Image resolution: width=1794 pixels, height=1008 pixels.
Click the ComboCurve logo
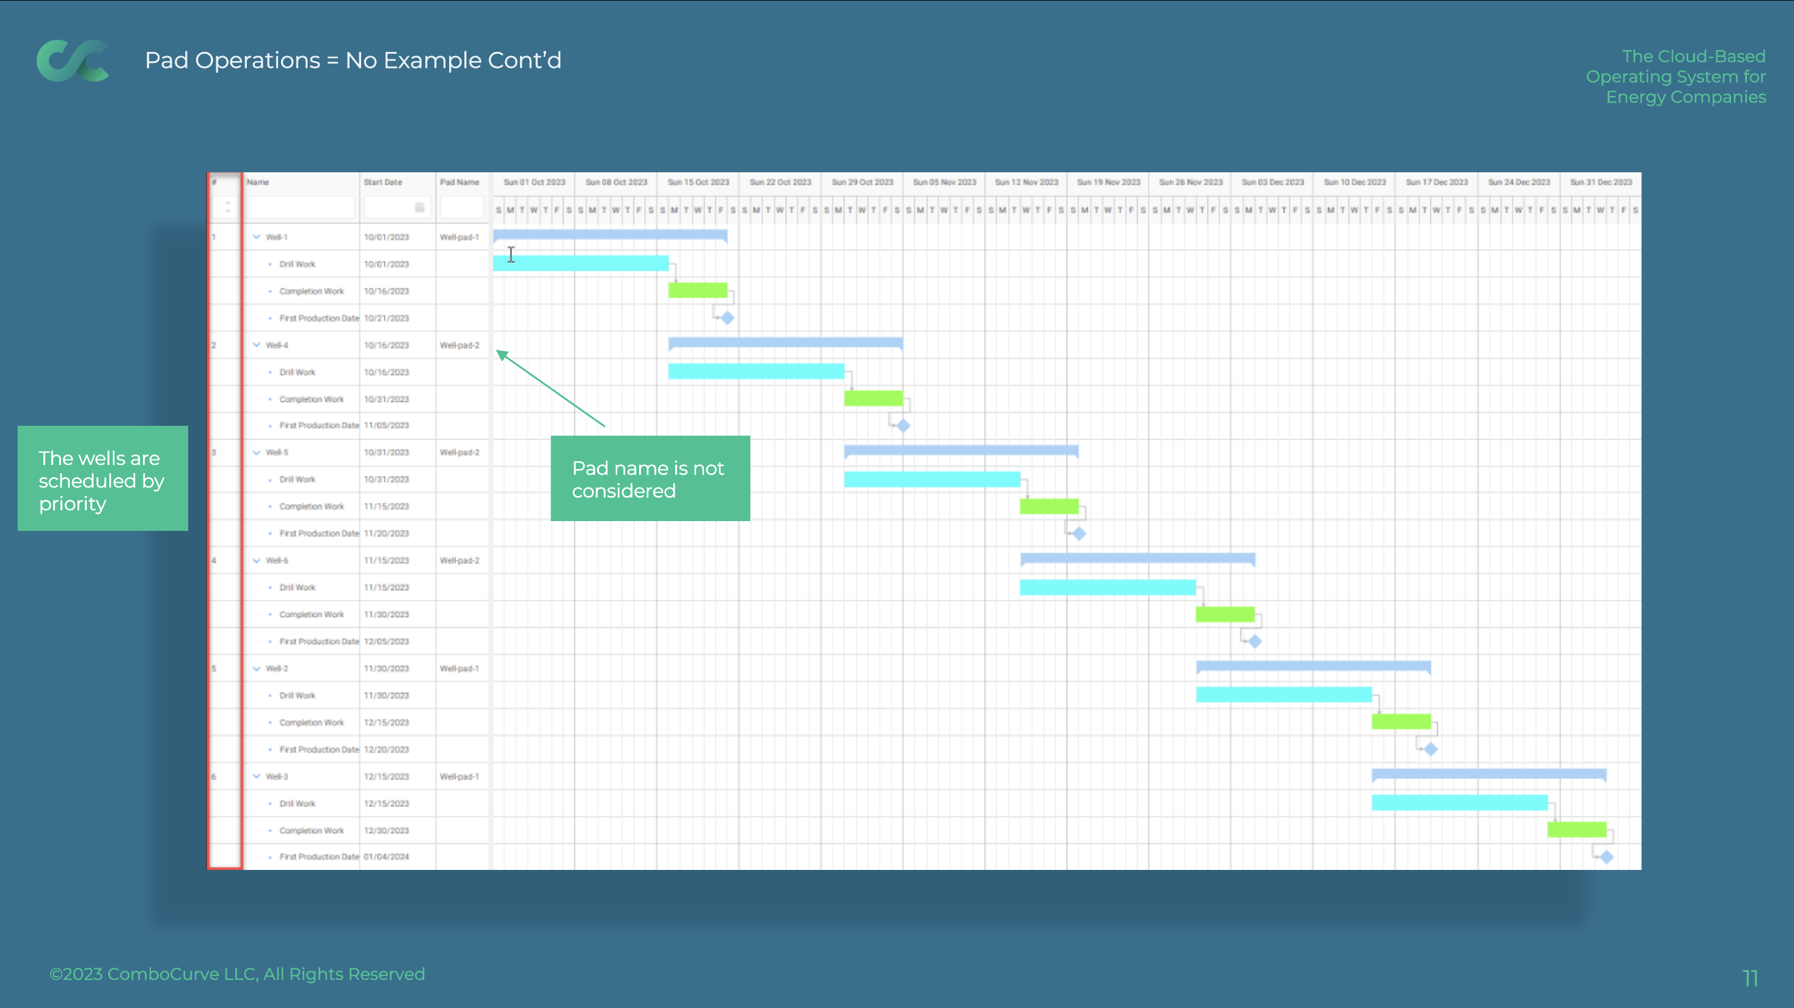coord(73,60)
